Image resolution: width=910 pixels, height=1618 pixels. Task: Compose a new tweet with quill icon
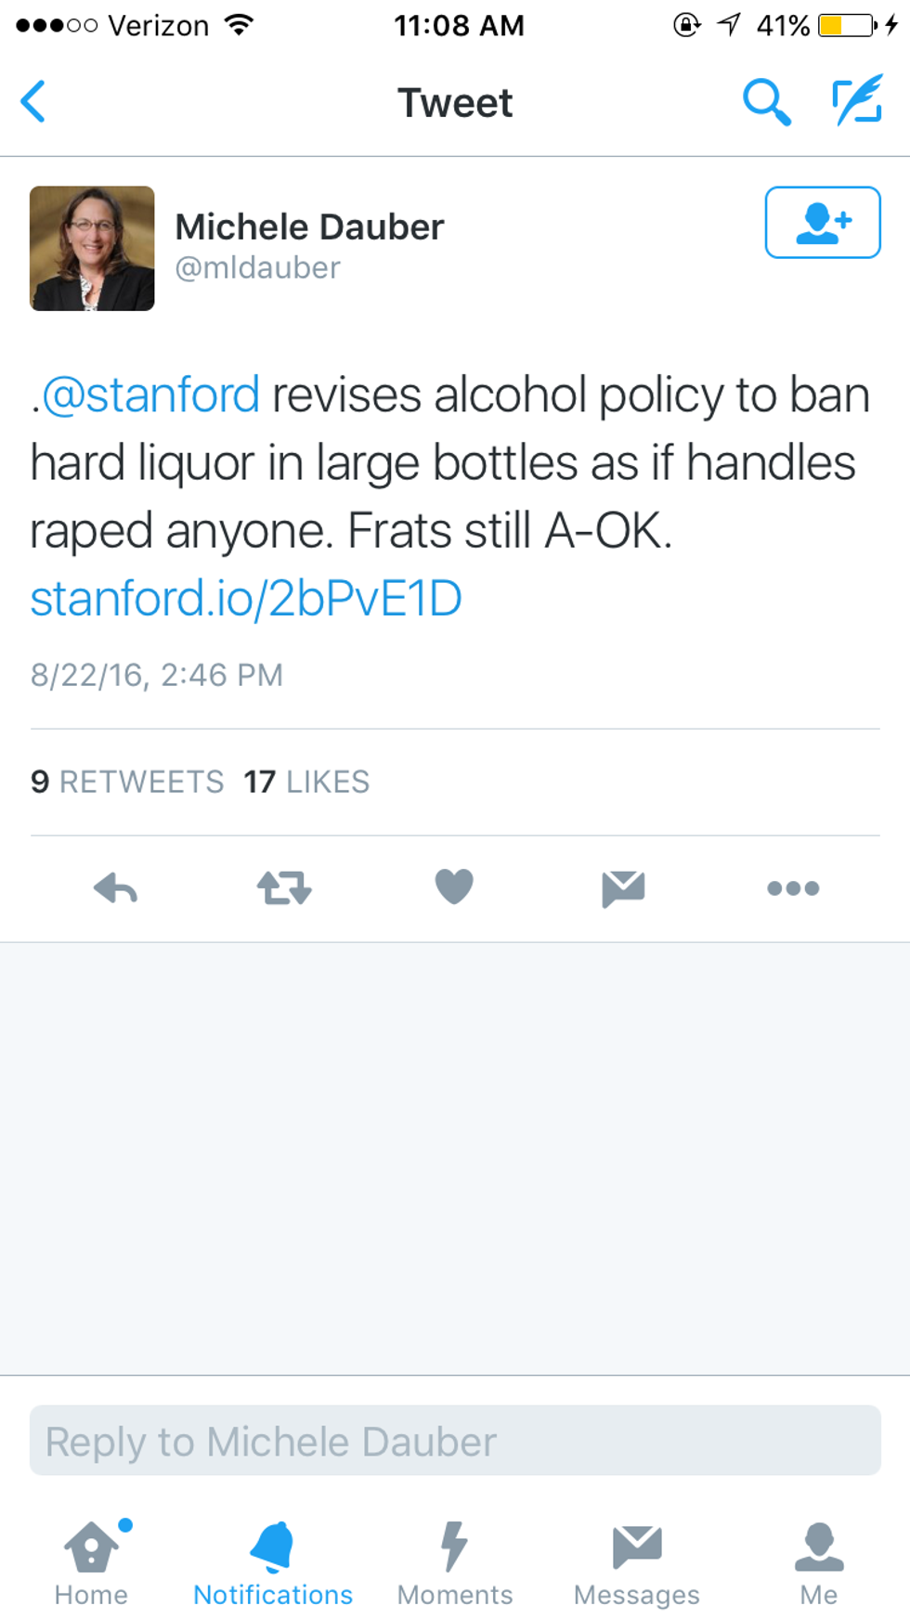(x=856, y=101)
